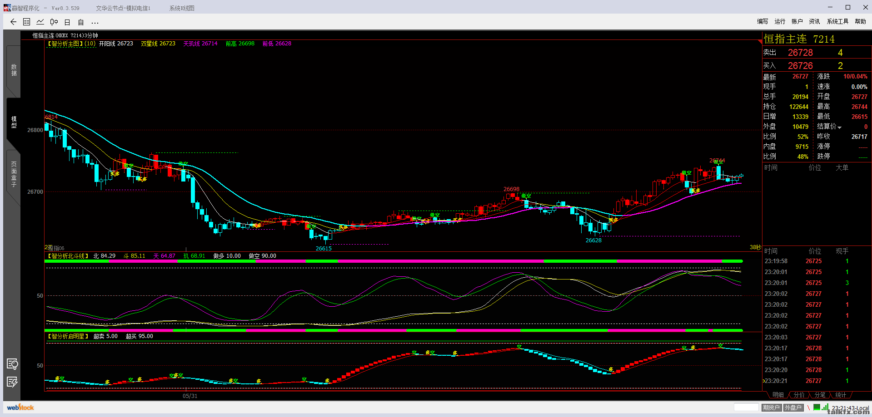Image resolution: width=872 pixels, height=417 pixels.
Task: Expand the 结算价 dropdown arrow
Action: 839,128
